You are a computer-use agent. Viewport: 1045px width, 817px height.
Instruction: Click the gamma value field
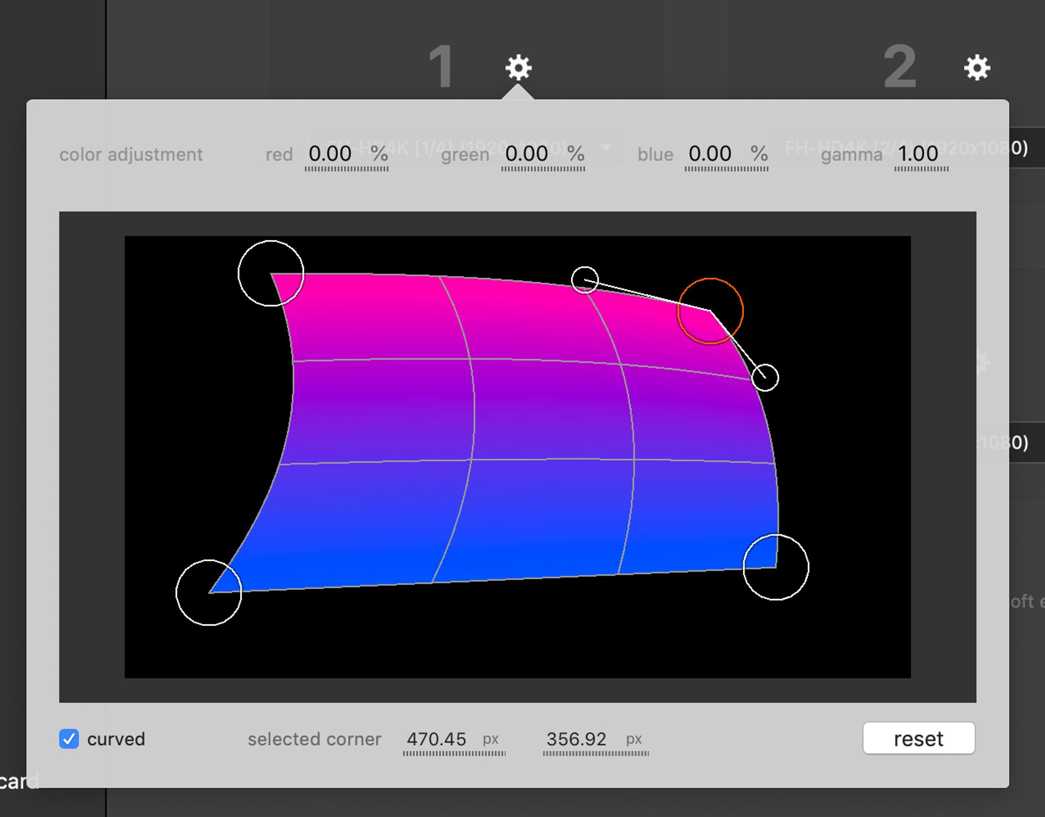pyautogui.click(x=918, y=154)
